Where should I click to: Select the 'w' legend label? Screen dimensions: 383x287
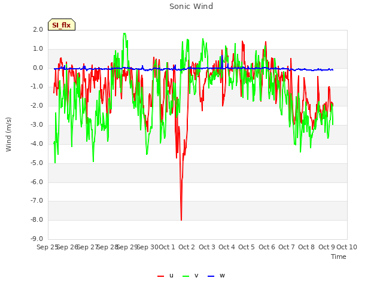pos(222,276)
